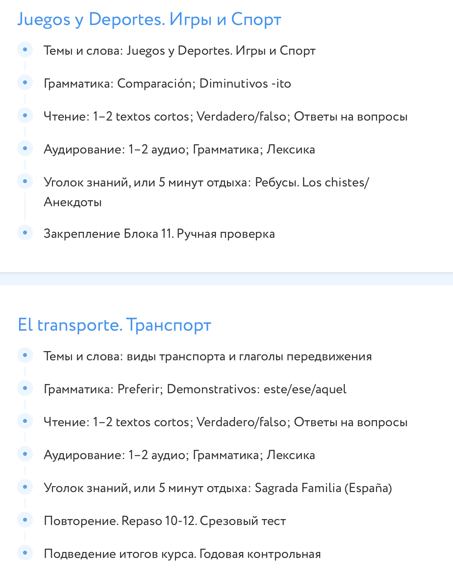Viewport: 453px width, 579px height.
Task: Click Подведение итогов курса. Годовая контрольная
Action: [182, 554]
